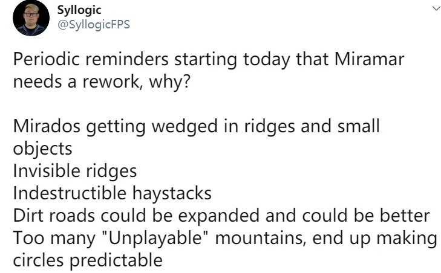Screen dimensions: 441x273
Task: Click the "circles predictable" final line
Action: [88, 260]
